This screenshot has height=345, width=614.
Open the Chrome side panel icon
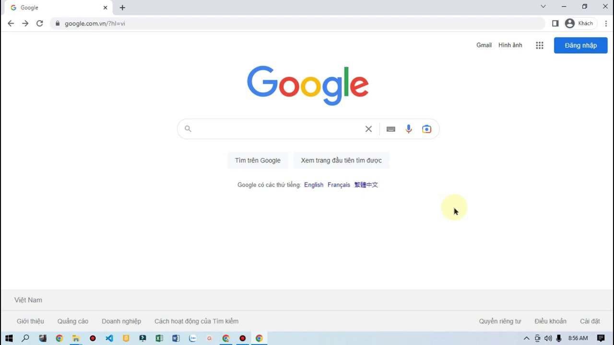click(555, 23)
